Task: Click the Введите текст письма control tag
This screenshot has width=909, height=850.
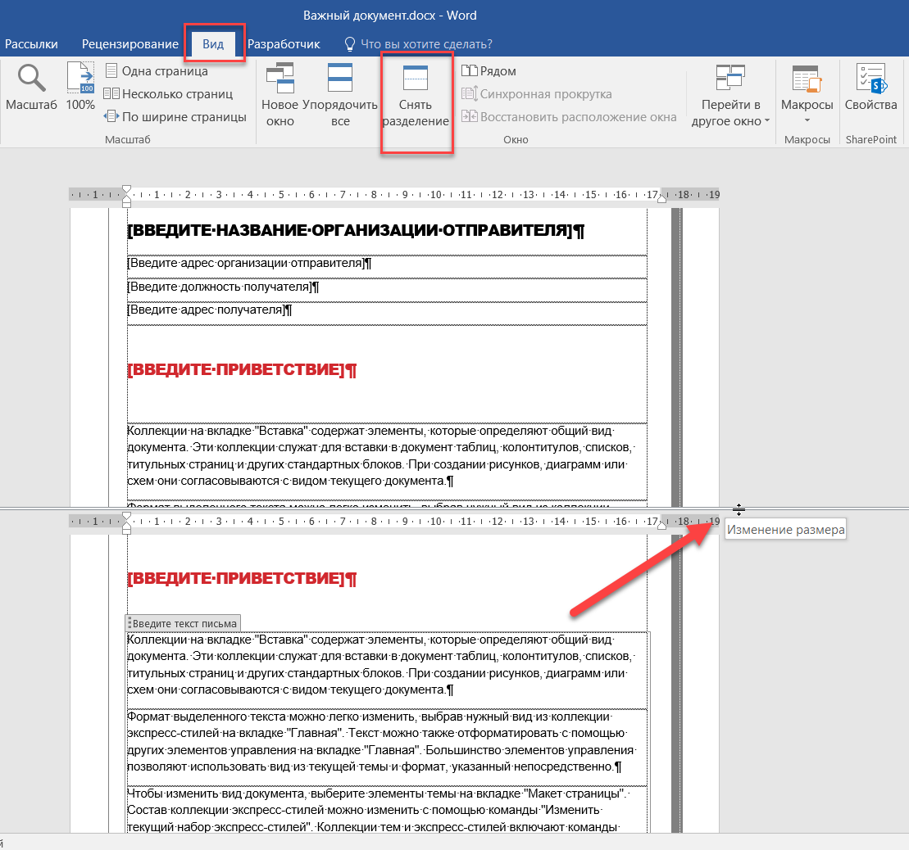Action: click(183, 624)
